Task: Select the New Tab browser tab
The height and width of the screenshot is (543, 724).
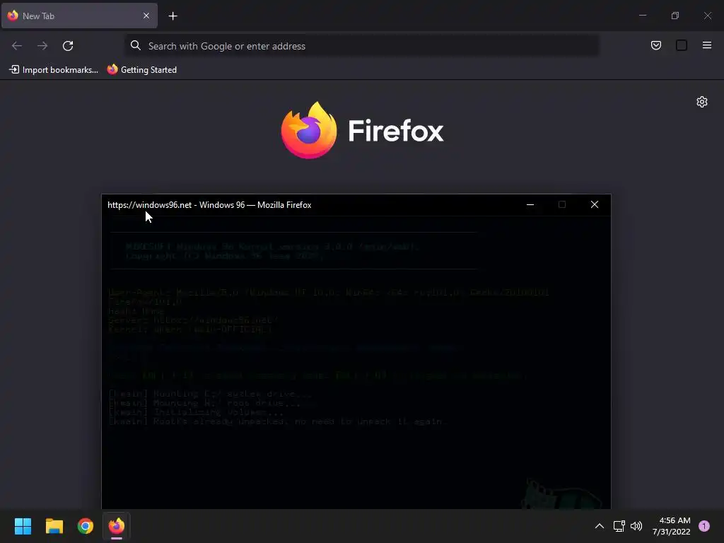Action: (x=79, y=16)
